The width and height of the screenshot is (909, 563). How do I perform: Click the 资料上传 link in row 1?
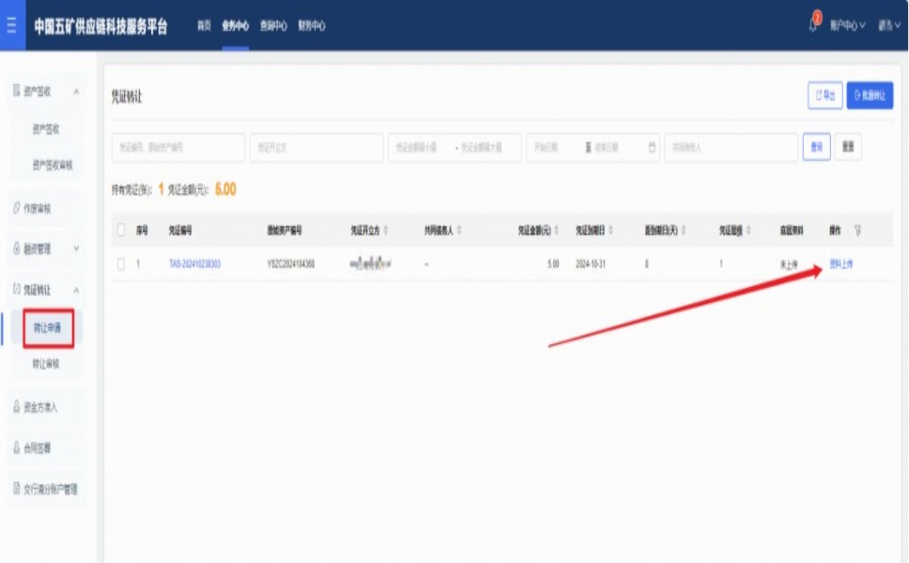[x=841, y=265]
